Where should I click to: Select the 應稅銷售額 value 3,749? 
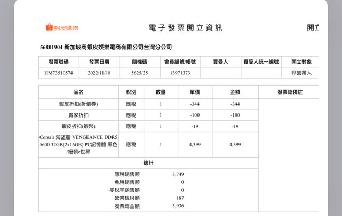(x=178, y=174)
